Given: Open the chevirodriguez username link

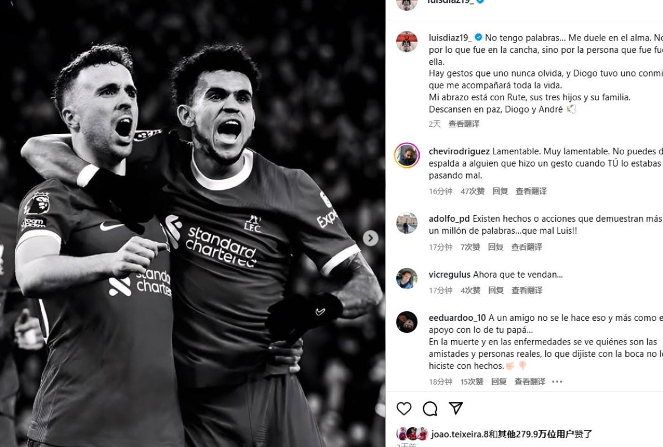Looking at the screenshot, I should point(459,151).
